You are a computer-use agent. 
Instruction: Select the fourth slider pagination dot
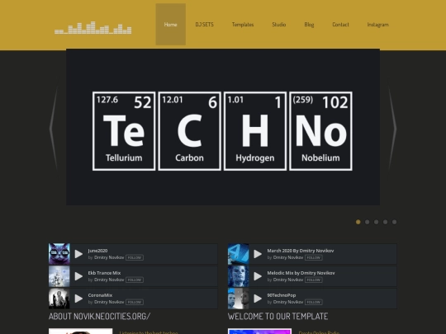[385, 222]
